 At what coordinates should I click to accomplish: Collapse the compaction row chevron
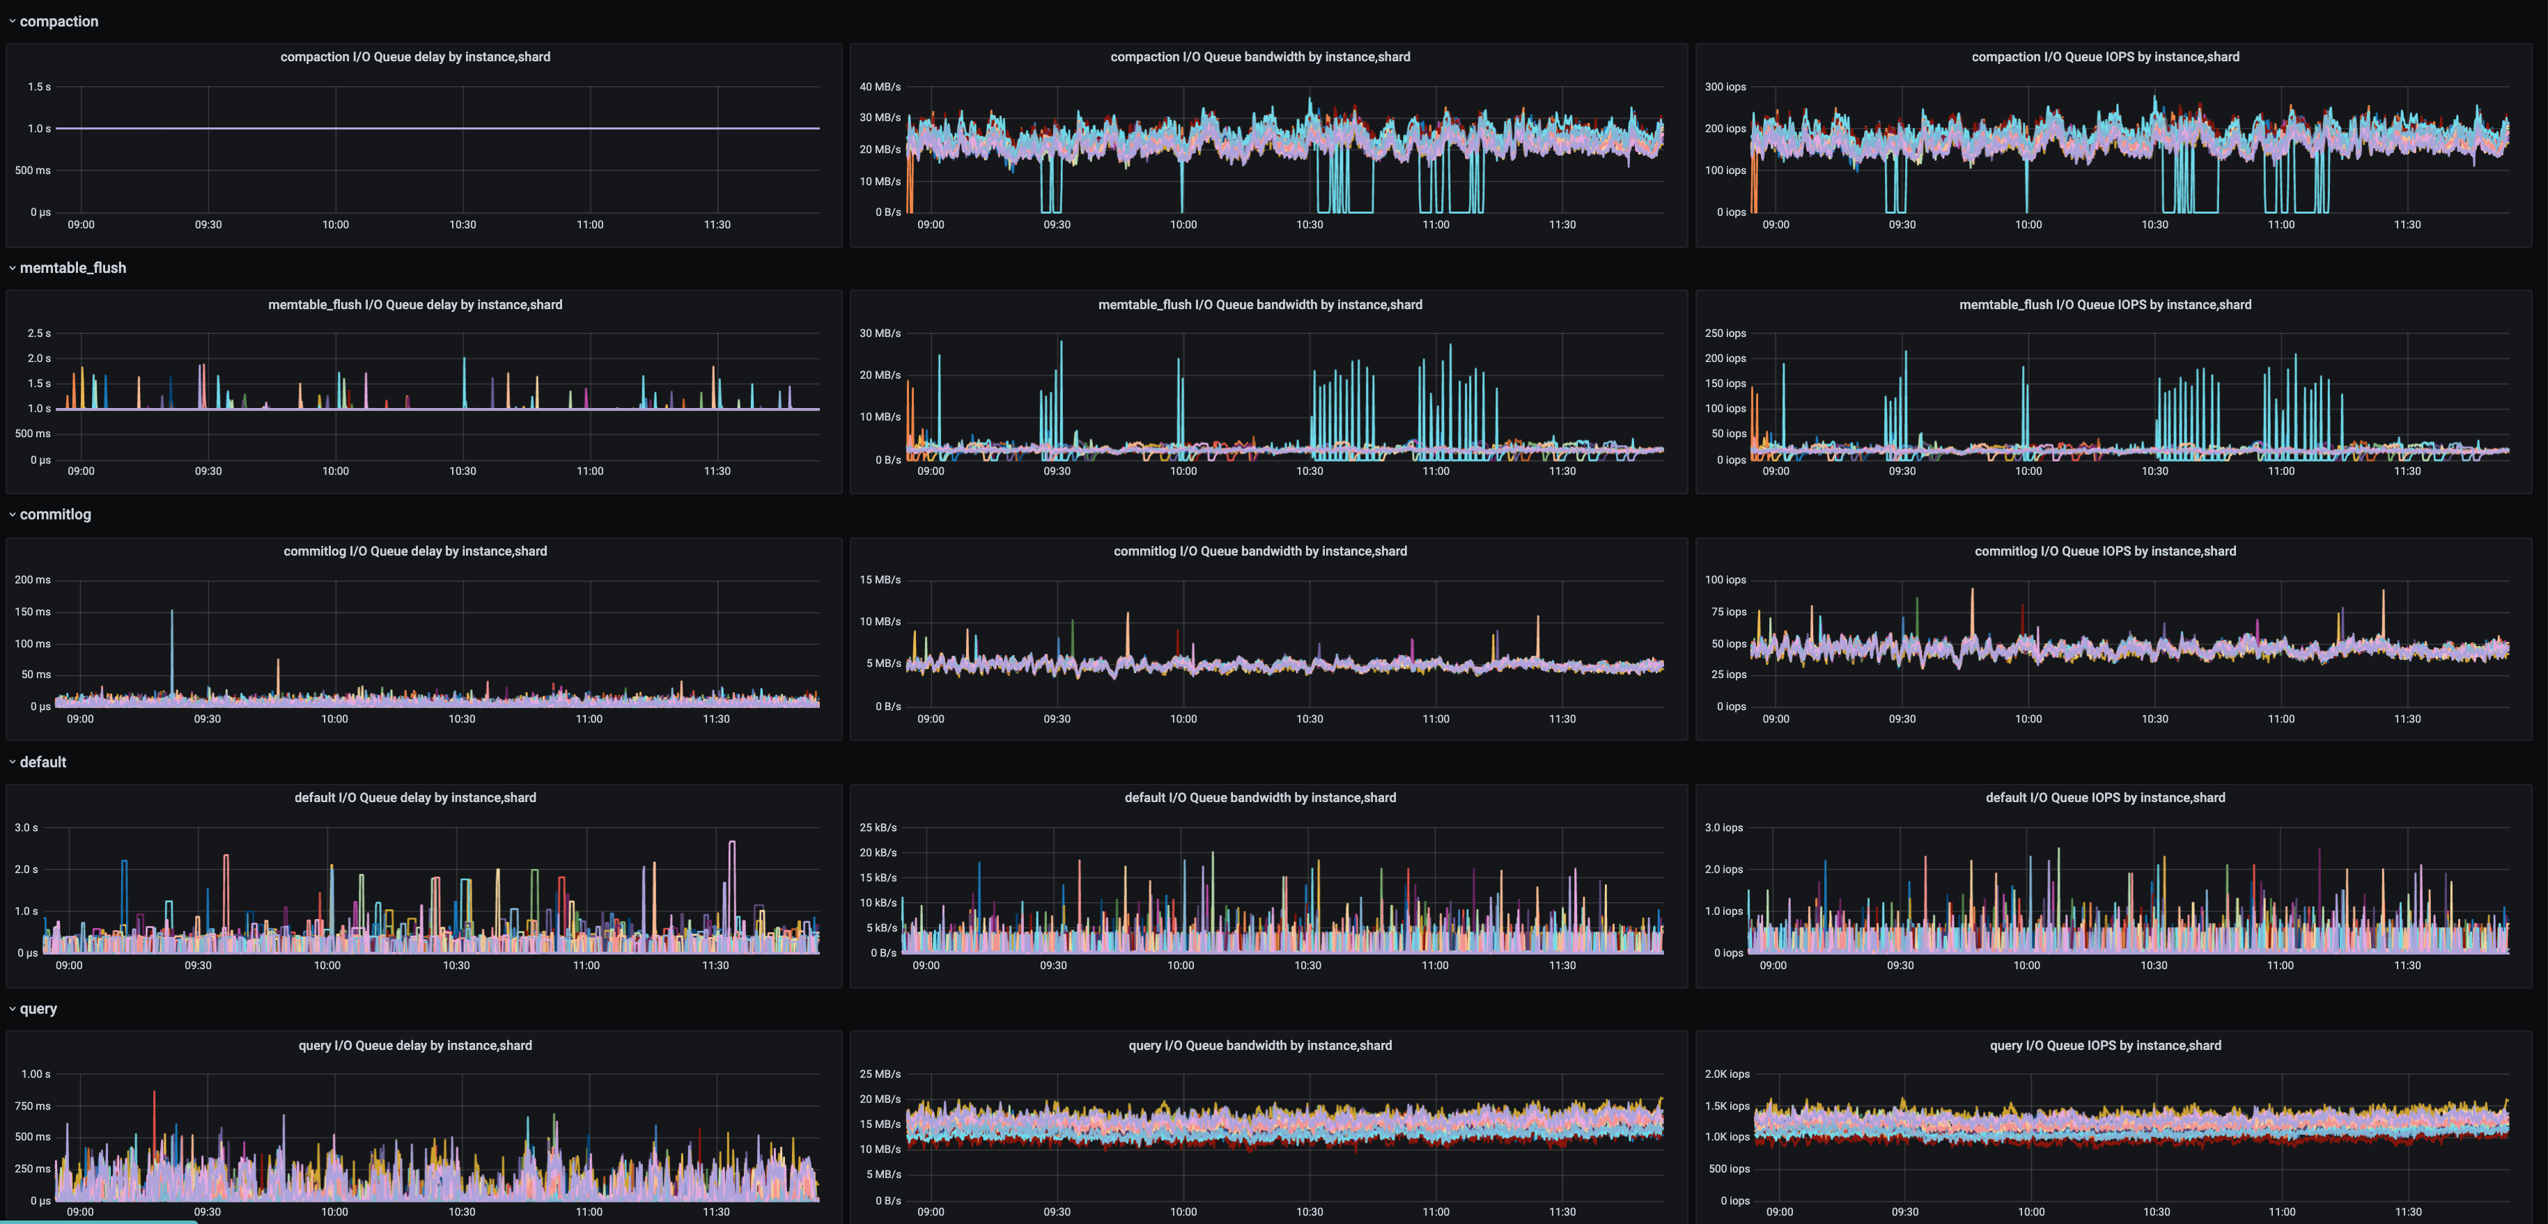pos(12,22)
